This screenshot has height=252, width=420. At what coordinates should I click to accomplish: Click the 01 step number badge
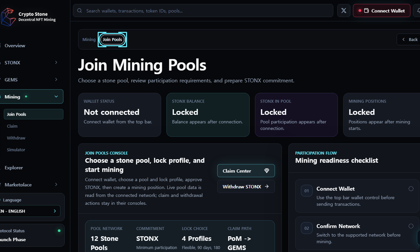pos(307,191)
